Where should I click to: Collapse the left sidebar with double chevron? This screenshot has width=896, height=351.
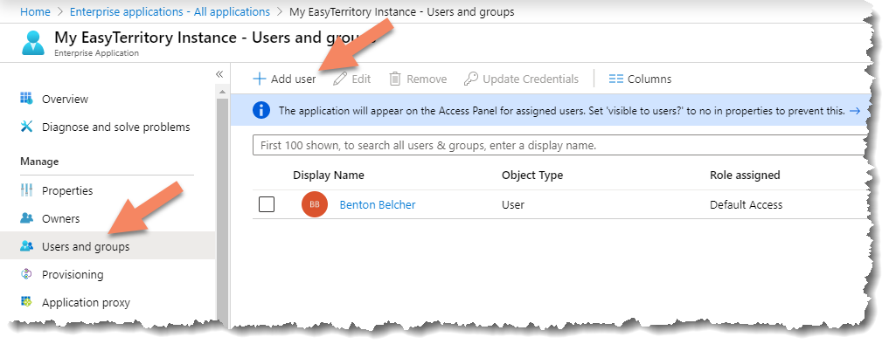click(219, 74)
